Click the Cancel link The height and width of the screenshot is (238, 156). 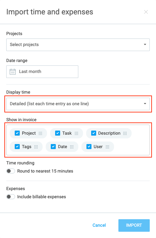click(99, 225)
